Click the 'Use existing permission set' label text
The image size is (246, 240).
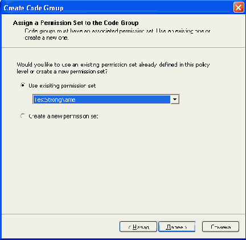click(62, 86)
